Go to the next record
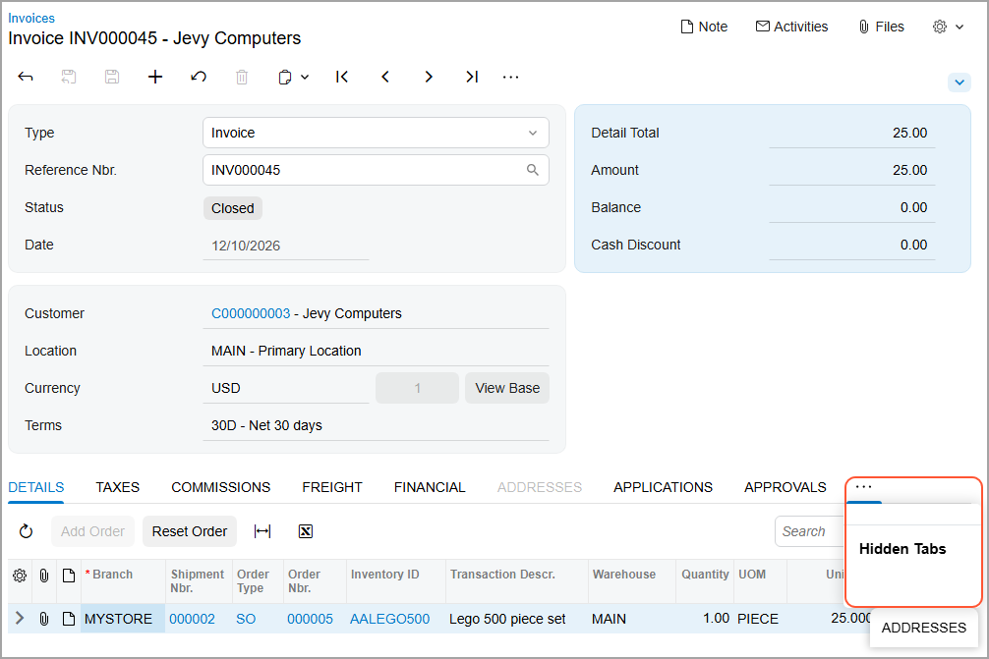 429,77
